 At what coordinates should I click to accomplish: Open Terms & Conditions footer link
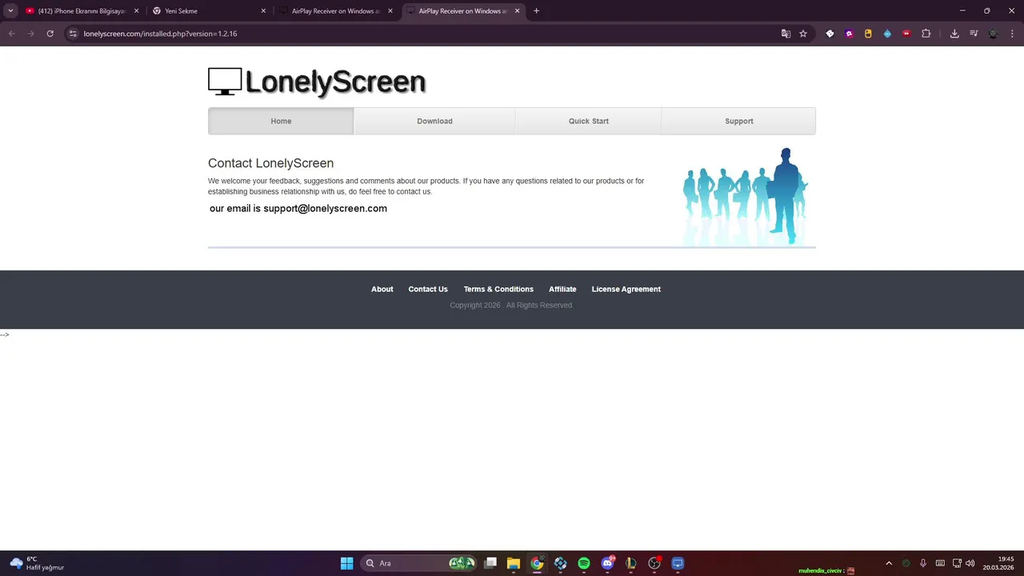498,289
